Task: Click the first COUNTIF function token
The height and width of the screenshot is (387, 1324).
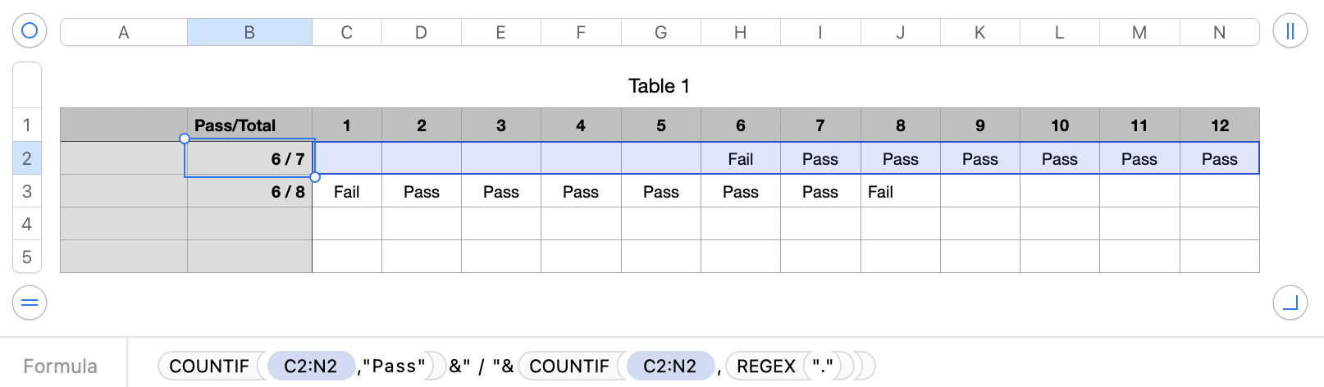Action: [209, 366]
